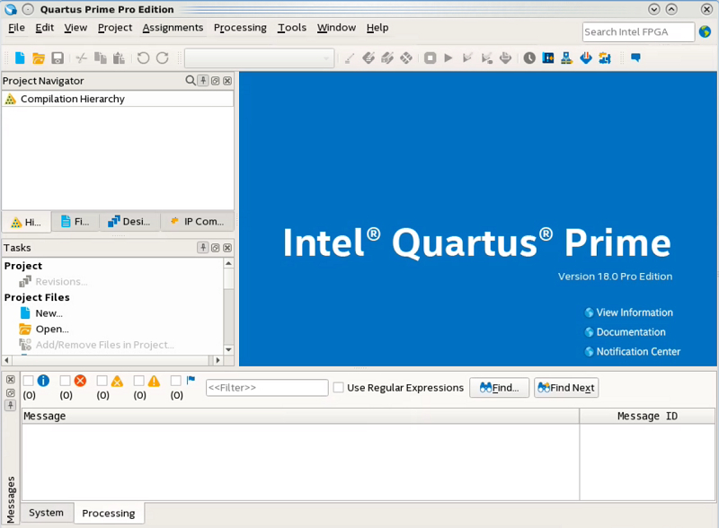
Task: Click the Tasks horizontal scroll right arrow
Action: coord(217,361)
